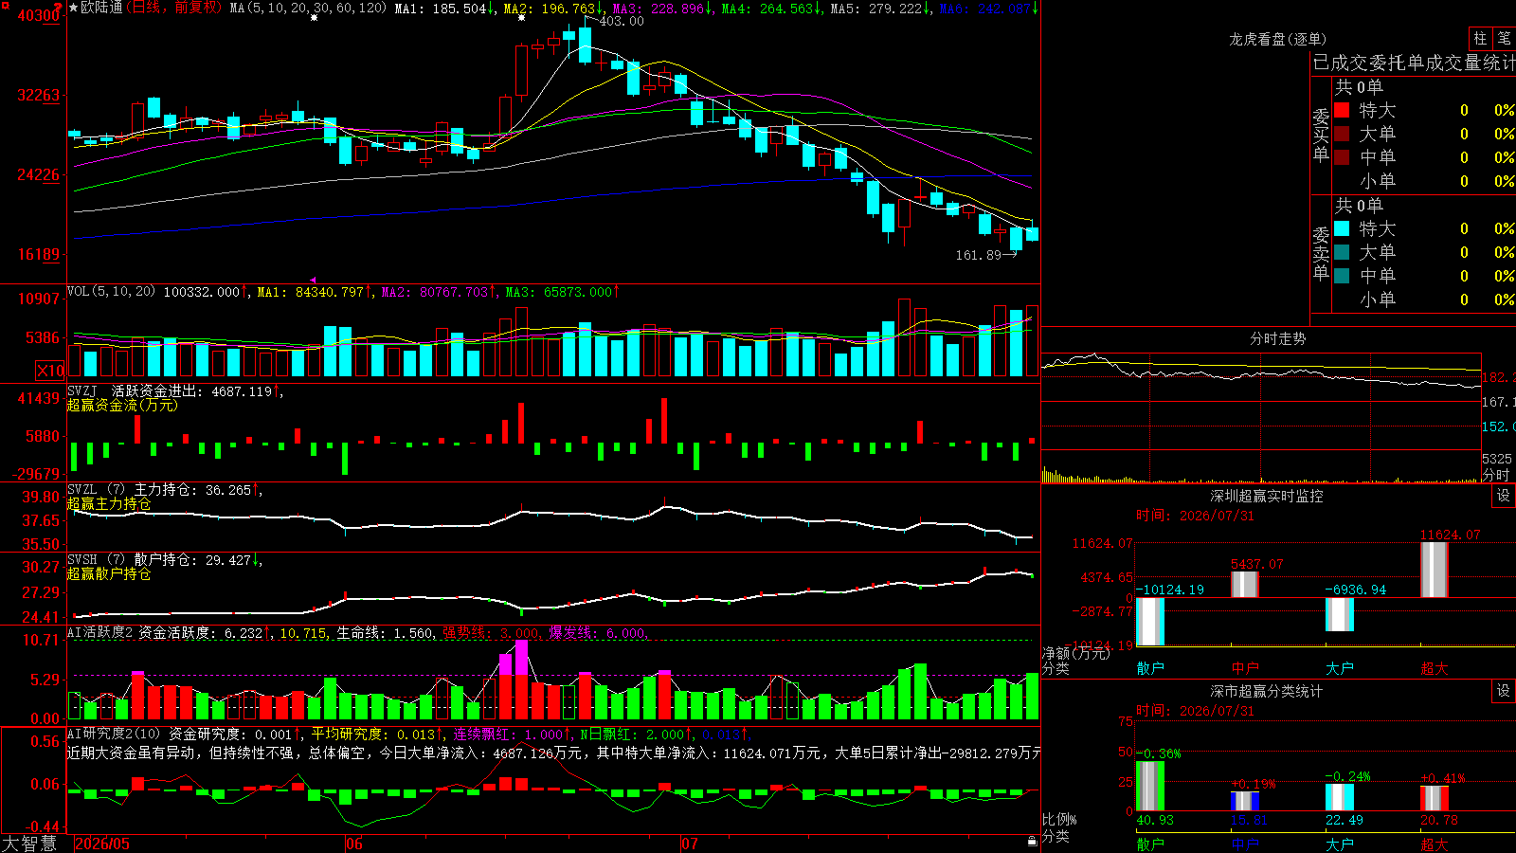Switch to 笔 tick view in 龙虎看盘
The height and width of the screenshot is (853, 1516).
[x=1504, y=38]
